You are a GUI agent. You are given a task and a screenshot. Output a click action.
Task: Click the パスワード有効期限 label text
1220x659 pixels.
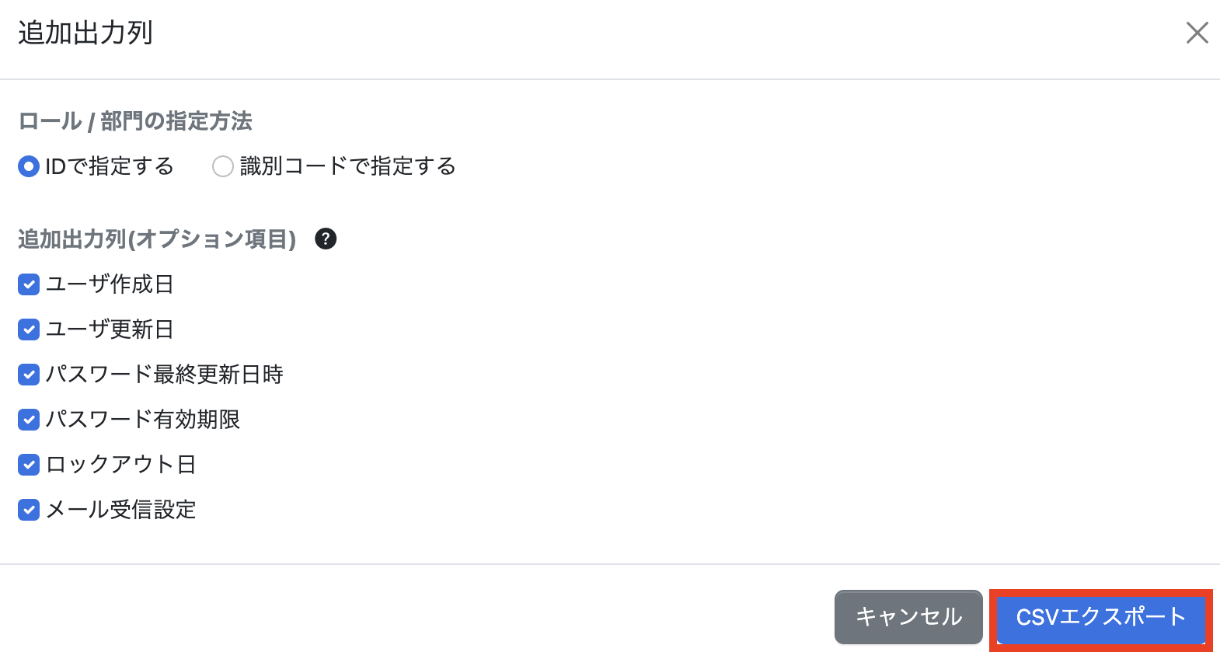[144, 420]
